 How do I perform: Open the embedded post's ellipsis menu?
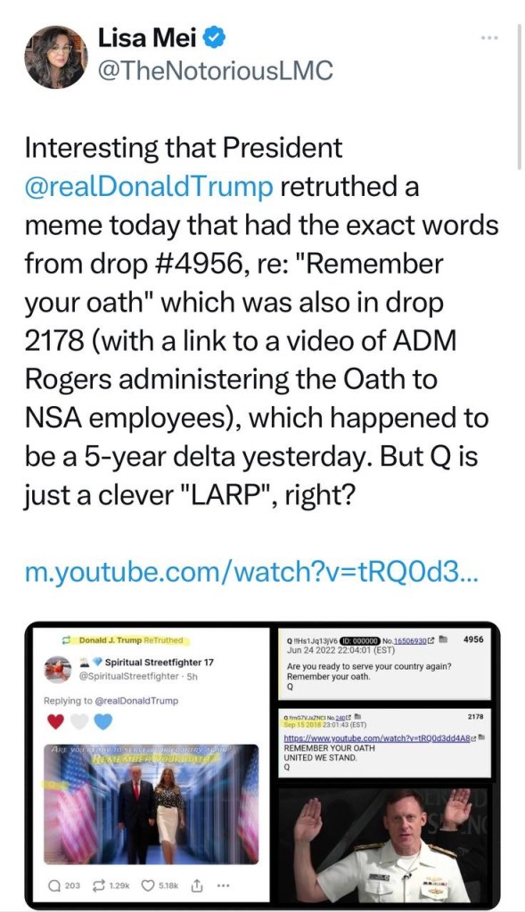coord(222,886)
